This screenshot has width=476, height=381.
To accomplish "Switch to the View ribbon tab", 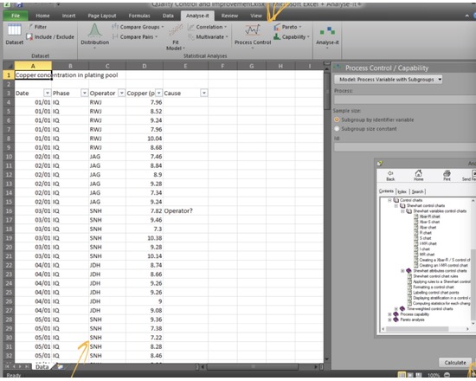I will (256, 16).
